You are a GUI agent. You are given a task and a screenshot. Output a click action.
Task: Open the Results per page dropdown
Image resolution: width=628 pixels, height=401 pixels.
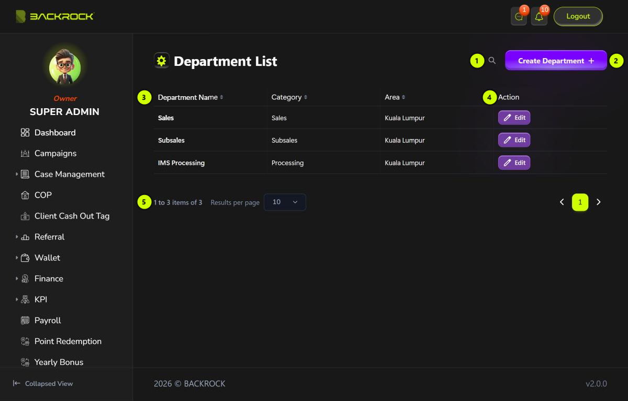click(x=285, y=202)
